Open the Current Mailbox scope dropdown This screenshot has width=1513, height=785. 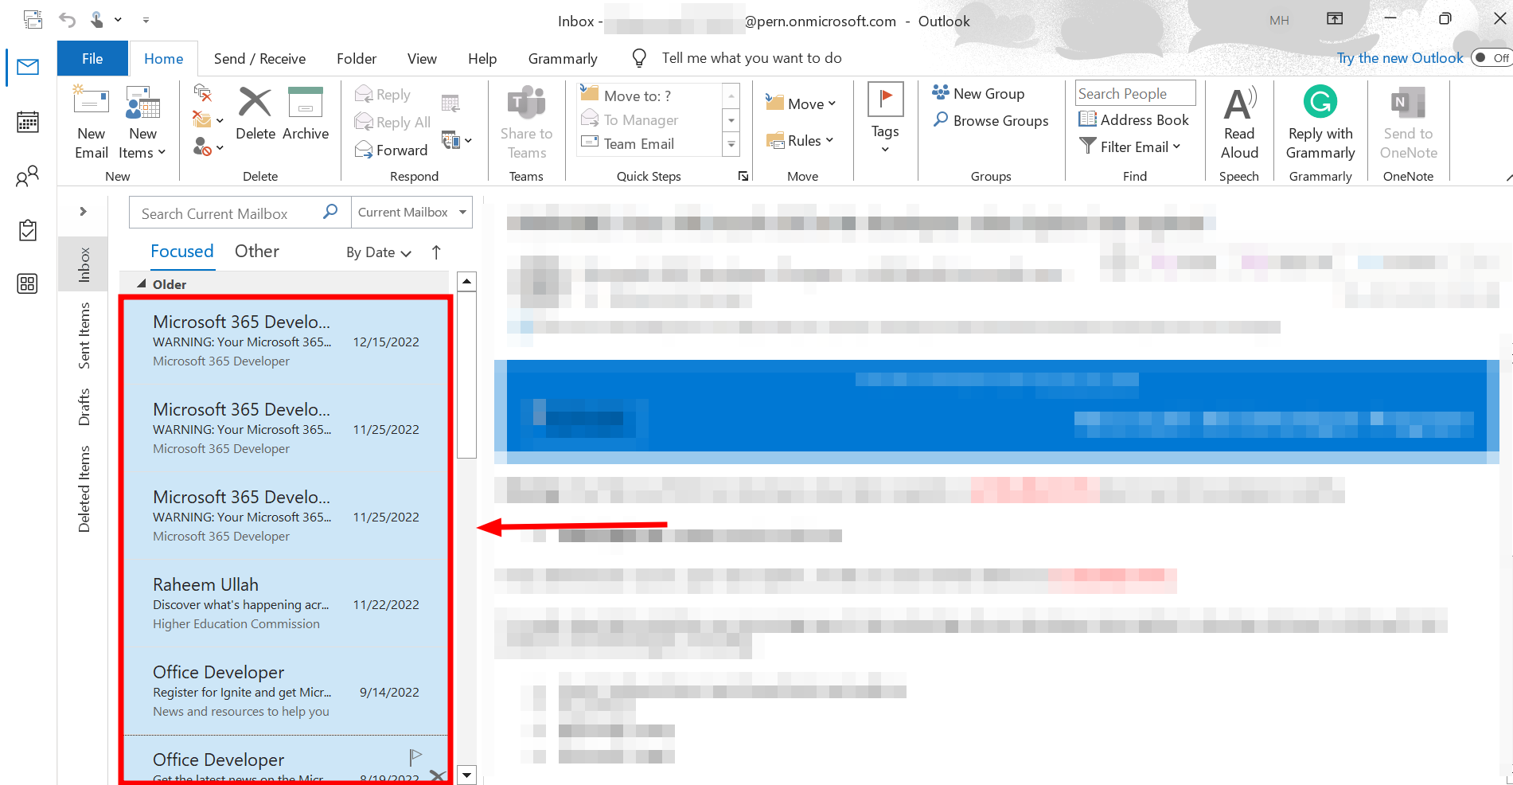462,213
